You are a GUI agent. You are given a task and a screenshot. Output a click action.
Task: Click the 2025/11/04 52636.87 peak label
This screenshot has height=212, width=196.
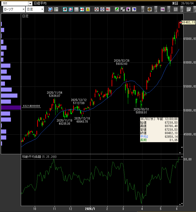pyautogui.click(x=55, y=94)
